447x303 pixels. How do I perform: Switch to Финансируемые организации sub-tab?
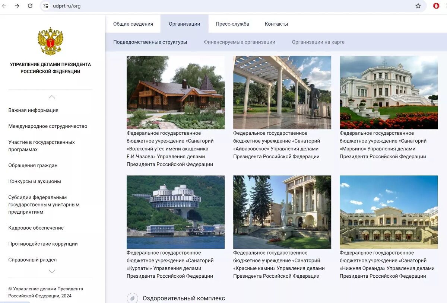[x=240, y=42]
